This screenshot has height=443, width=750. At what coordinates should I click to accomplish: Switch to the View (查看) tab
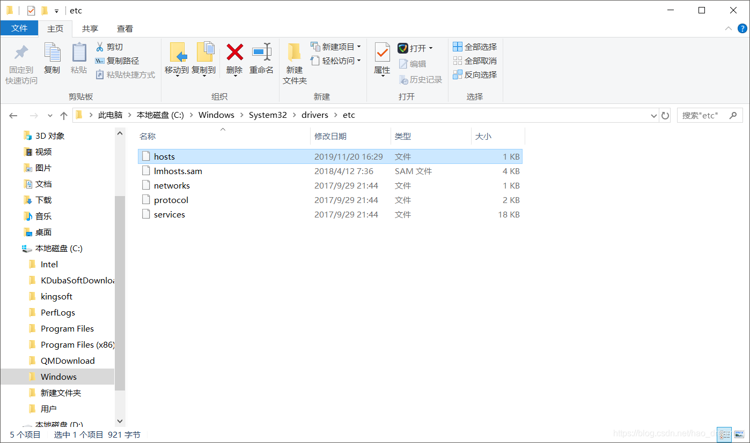[x=125, y=28]
